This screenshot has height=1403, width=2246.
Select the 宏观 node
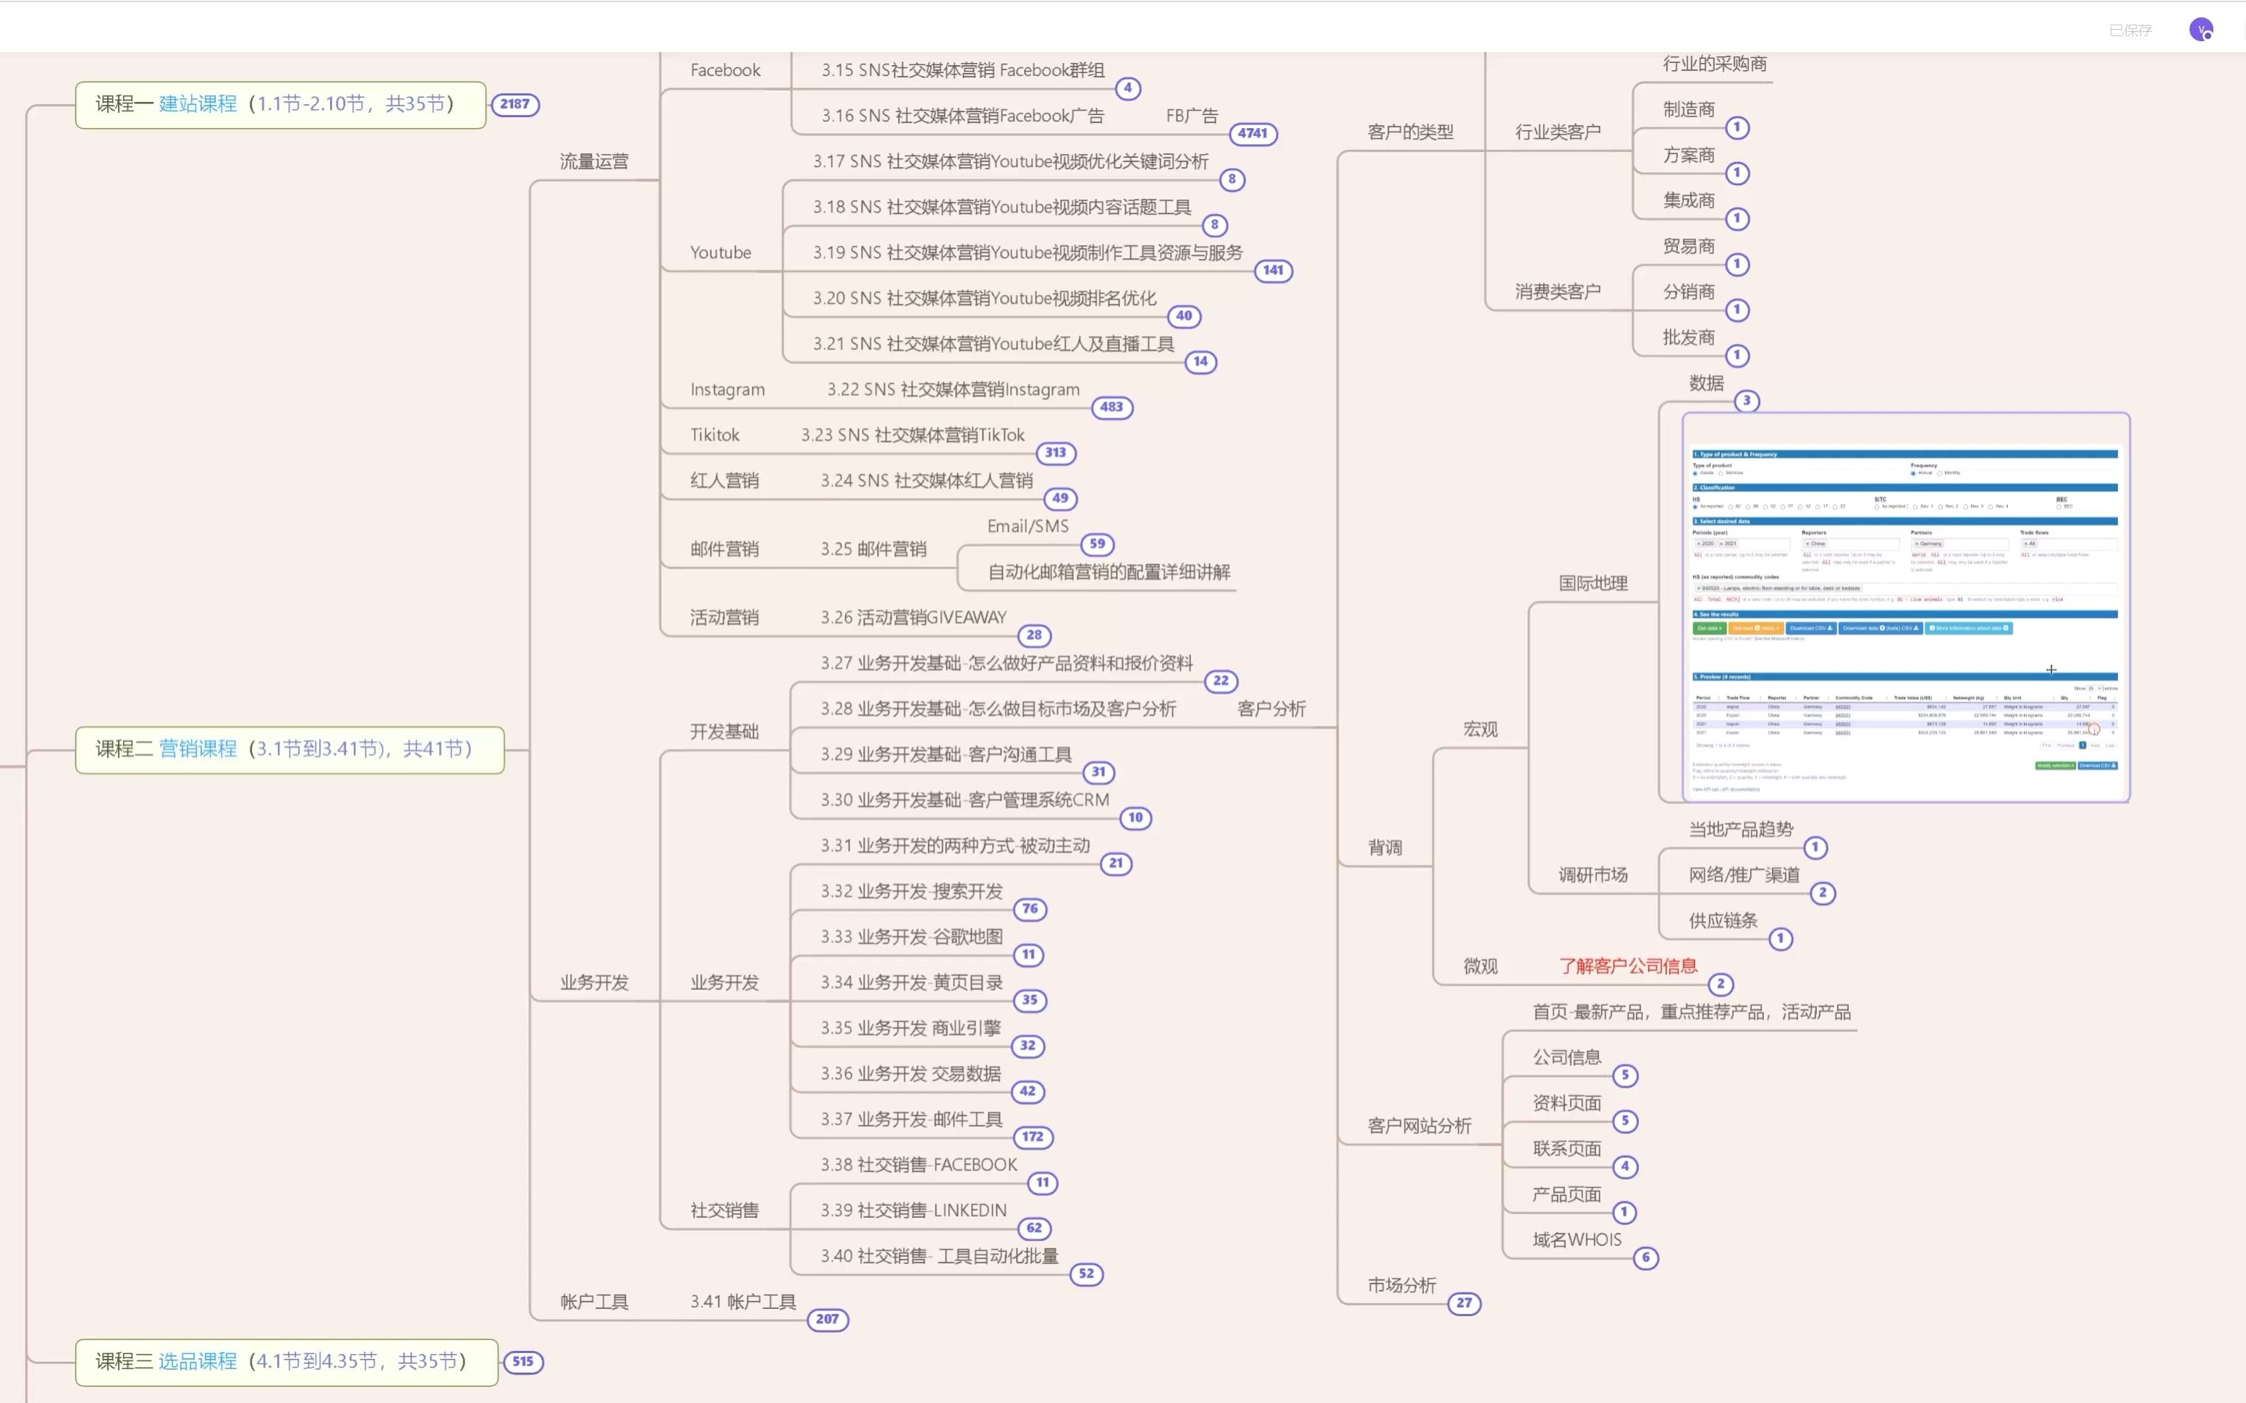[x=1480, y=729]
